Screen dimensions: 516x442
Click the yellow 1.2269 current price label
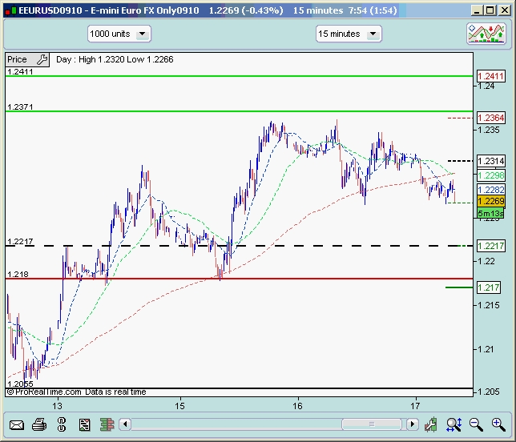490,202
